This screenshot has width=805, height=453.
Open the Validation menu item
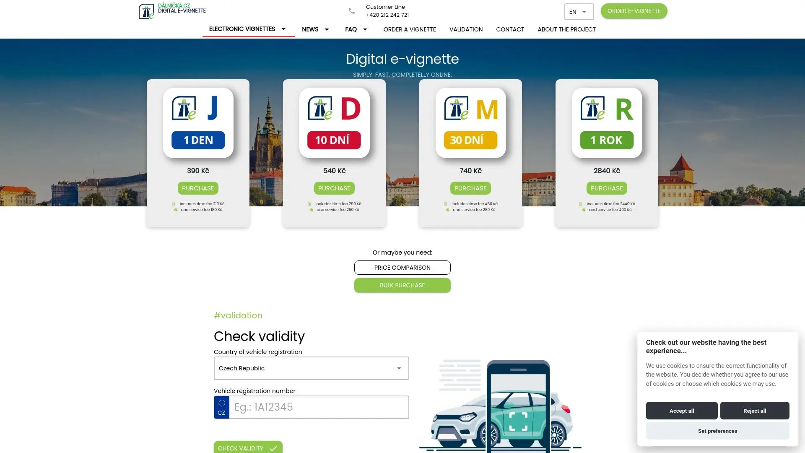point(466,29)
